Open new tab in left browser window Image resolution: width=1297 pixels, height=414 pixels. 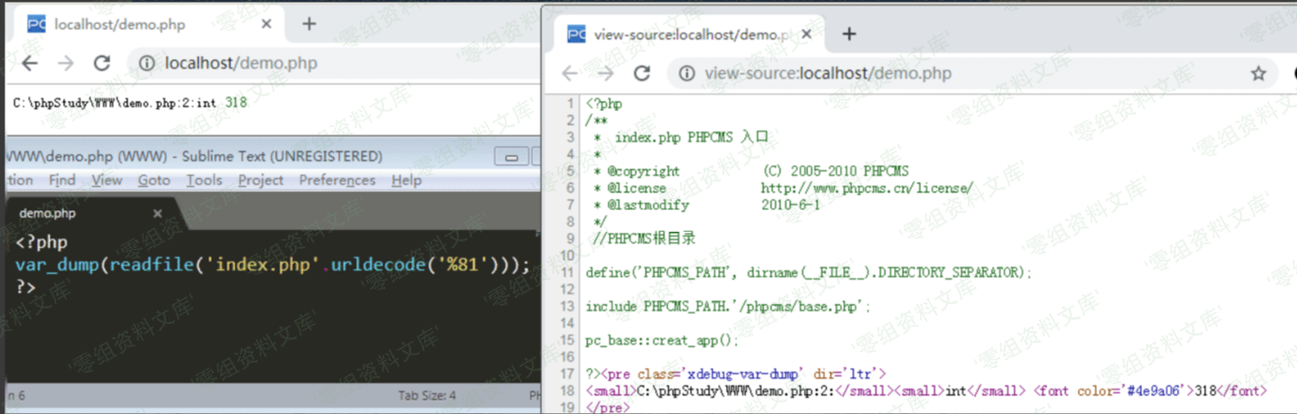click(x=309, y=24)
